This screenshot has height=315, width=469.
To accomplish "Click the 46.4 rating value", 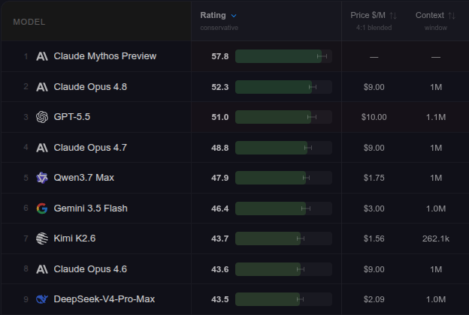I will [x=219, y=208].
